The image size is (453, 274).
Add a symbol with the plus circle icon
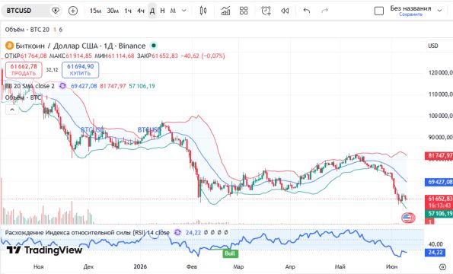point(73,11)
